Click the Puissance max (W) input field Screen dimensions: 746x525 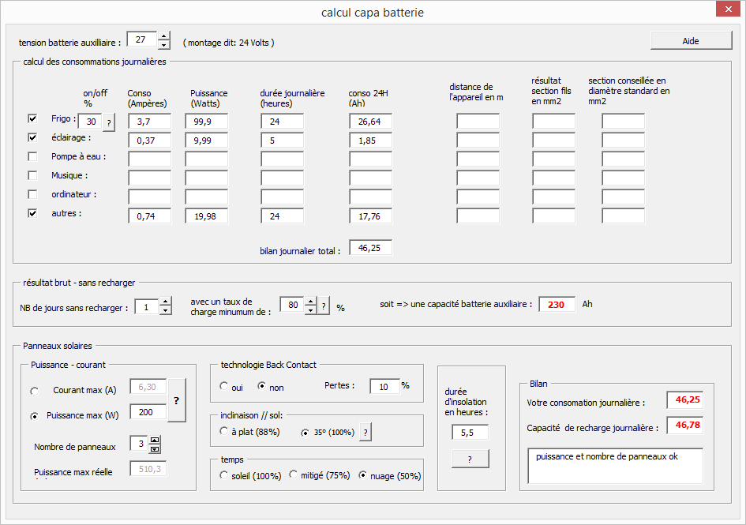pyautogui.click(x=147, y=411)
